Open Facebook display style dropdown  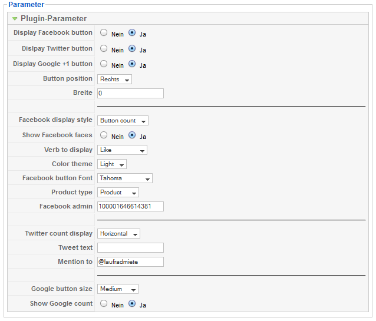[123, 120]
